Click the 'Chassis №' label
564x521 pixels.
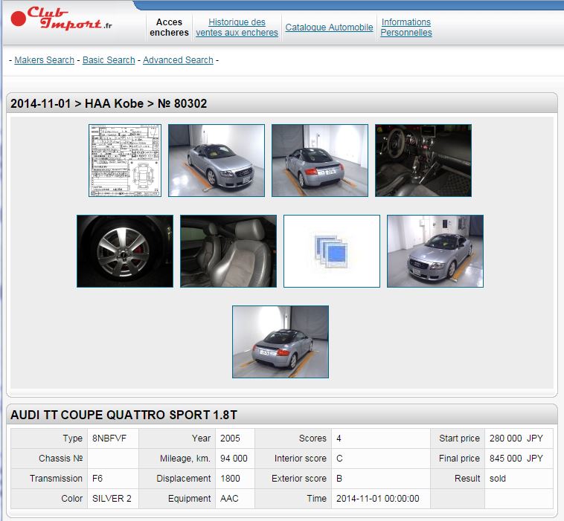[x=61, y=459]
